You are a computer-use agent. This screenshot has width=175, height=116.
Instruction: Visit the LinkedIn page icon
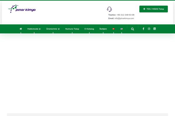click(x=155, y=29)
